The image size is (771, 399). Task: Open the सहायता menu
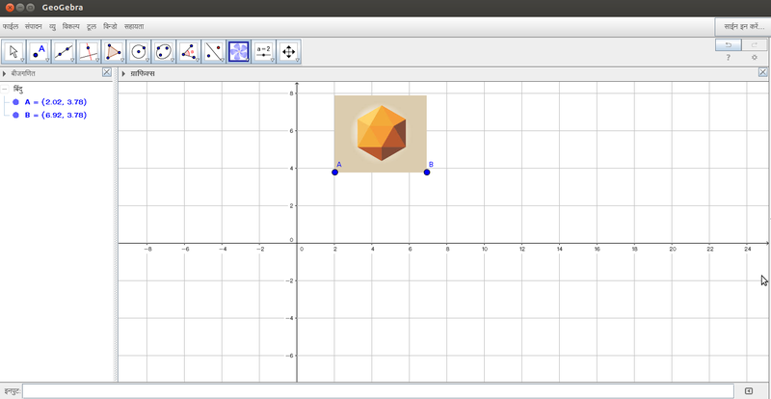[134, 27]
